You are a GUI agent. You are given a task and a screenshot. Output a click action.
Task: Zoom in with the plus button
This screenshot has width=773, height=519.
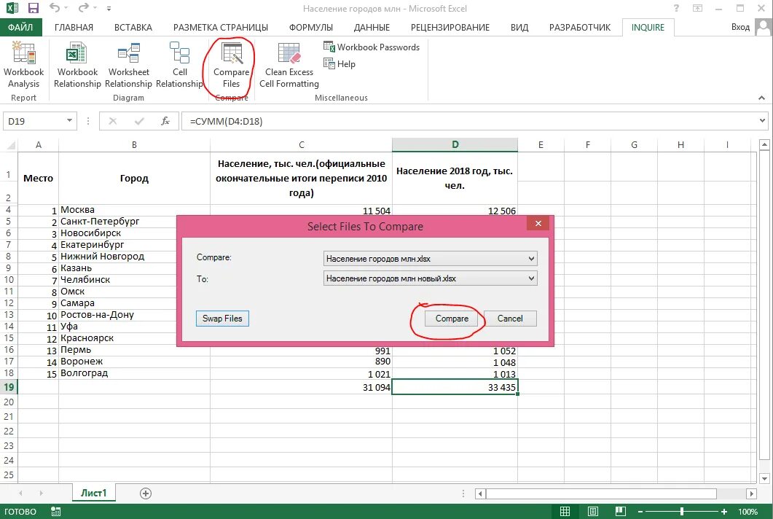[x=724, y=512]
